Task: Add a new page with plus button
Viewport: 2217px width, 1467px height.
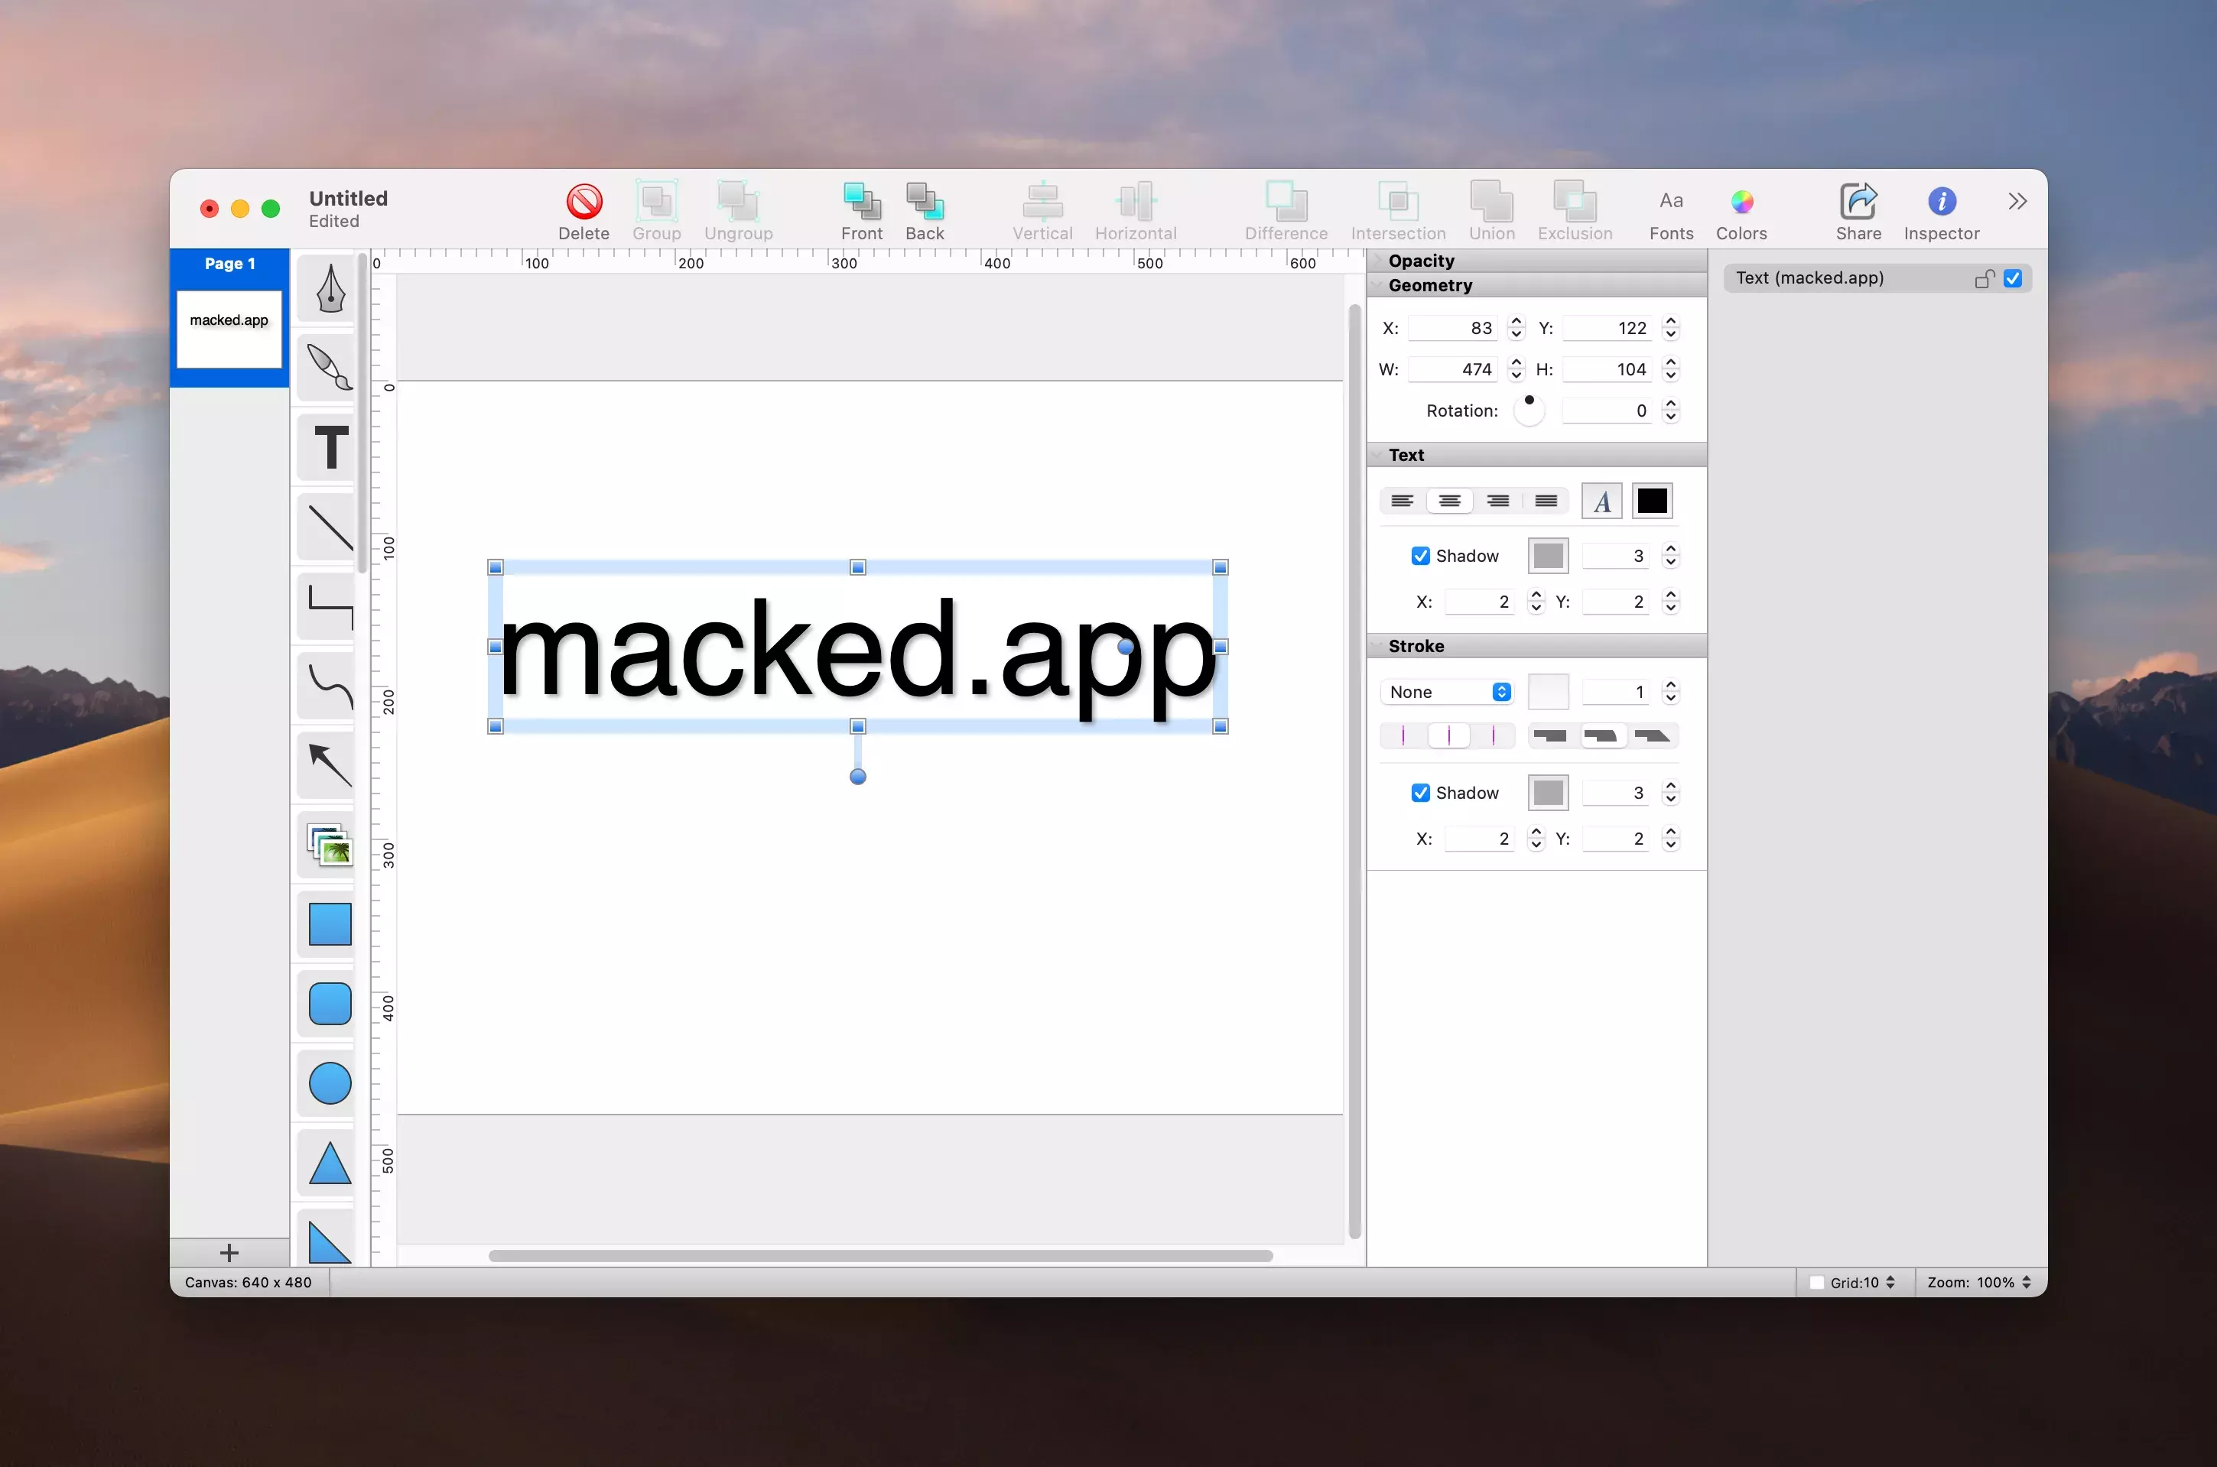Action: click(x=229, y=1253)
